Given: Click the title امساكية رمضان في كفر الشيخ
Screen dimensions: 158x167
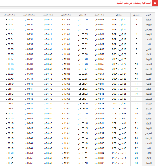Looking at the screenshot, I should (134, 3).
